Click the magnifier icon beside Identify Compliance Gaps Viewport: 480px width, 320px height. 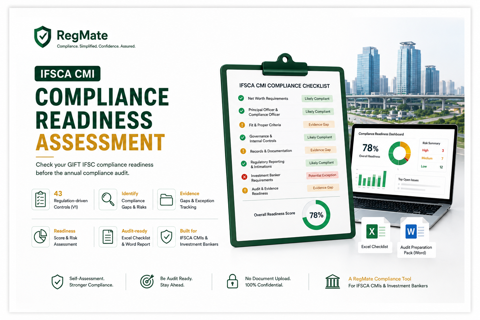(x=108, y=199)
